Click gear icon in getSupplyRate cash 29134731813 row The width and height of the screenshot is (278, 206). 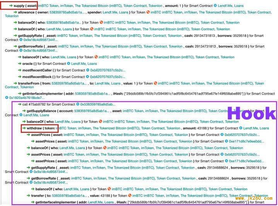click(21, 39)
